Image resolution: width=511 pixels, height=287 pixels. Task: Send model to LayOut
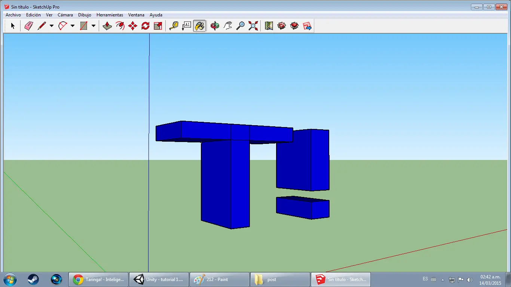[307, 26]
